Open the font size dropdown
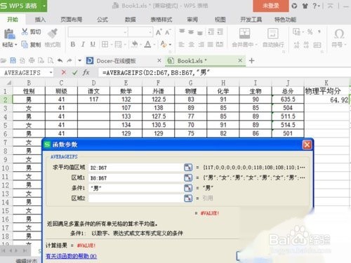This screenshot has width=351, height=263. tap(150, 32)
